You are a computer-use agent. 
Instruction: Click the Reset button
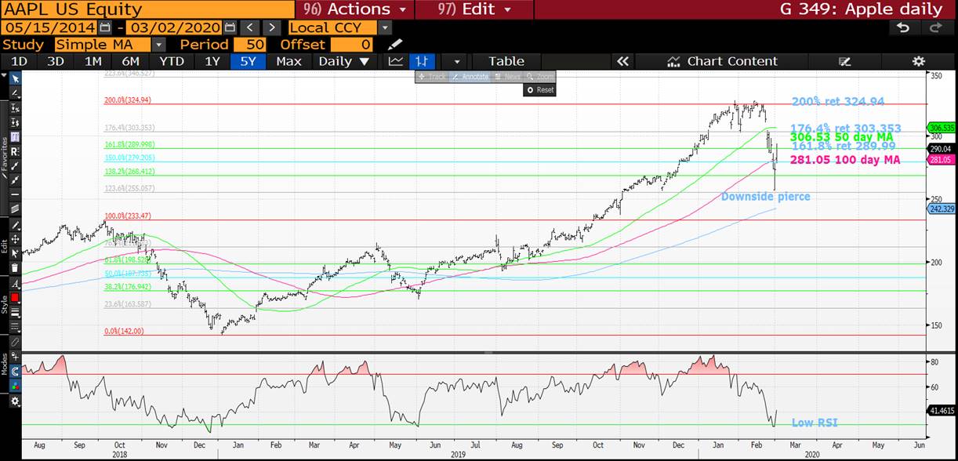tap(540, 90)
